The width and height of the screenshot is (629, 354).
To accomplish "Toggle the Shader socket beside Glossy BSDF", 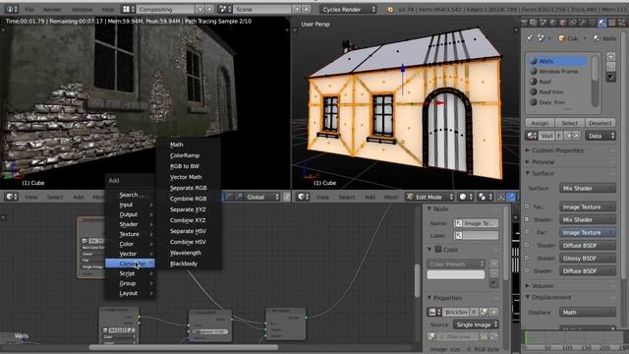I will tap(527, 258).
